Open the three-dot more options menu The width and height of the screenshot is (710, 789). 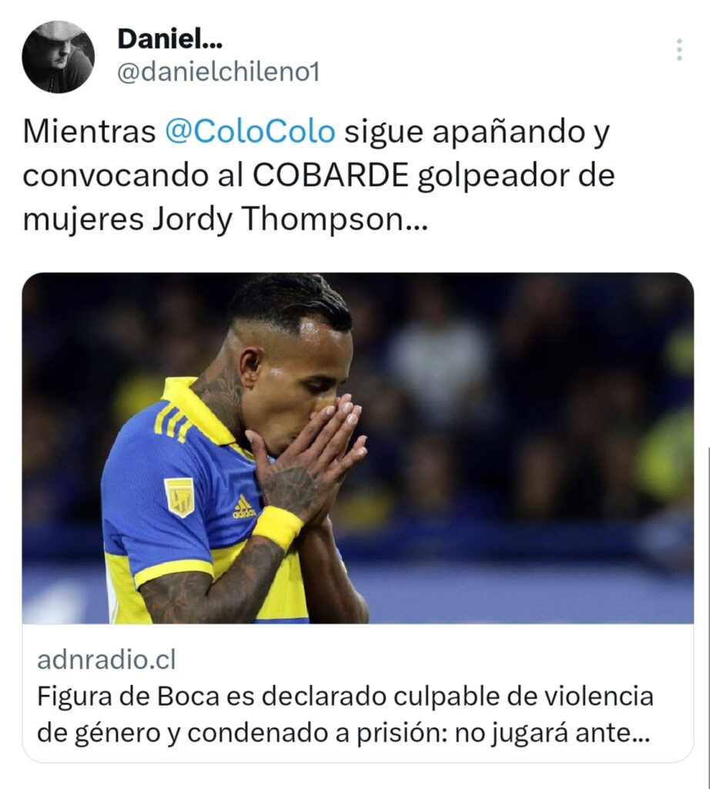[679, 50]
